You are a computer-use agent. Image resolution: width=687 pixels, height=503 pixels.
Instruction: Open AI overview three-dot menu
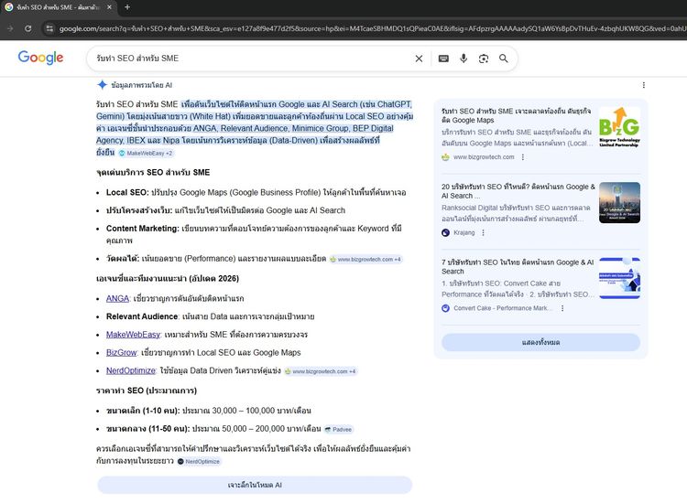click(644, 85)
